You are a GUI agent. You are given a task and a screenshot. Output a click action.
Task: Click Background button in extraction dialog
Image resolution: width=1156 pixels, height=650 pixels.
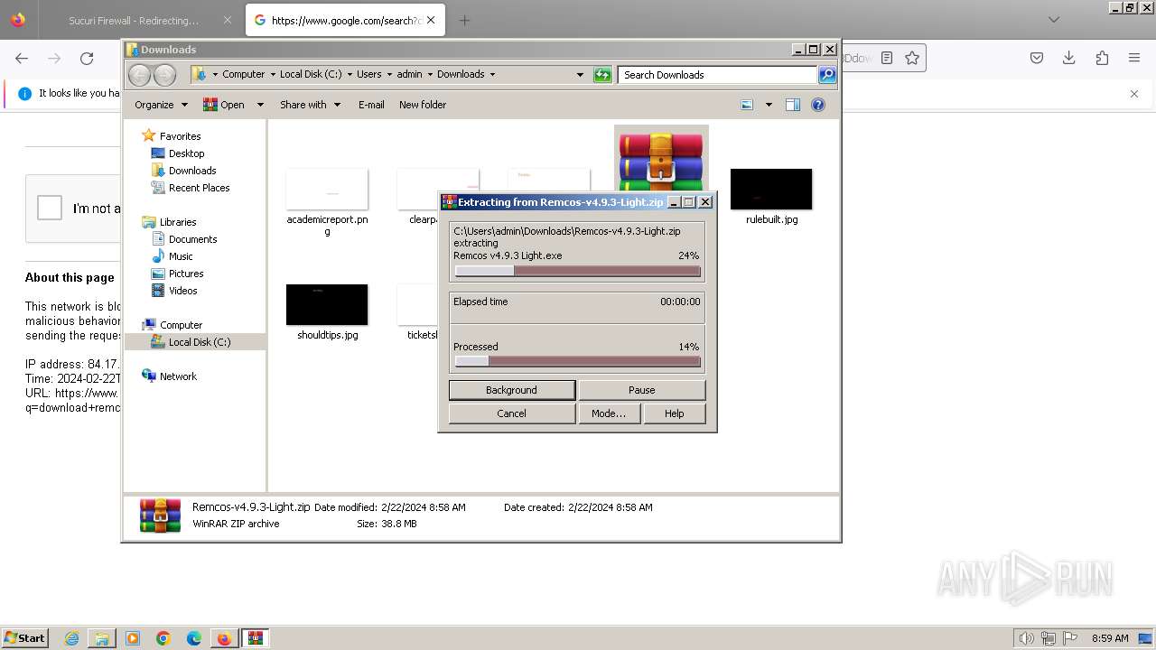point(511,390)
